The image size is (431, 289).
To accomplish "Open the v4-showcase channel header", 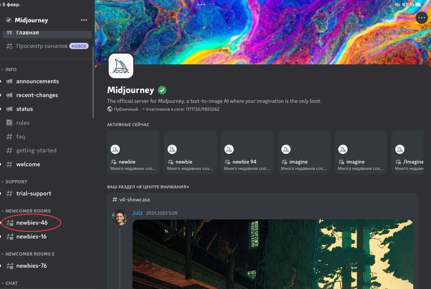I will pos(131,200).
